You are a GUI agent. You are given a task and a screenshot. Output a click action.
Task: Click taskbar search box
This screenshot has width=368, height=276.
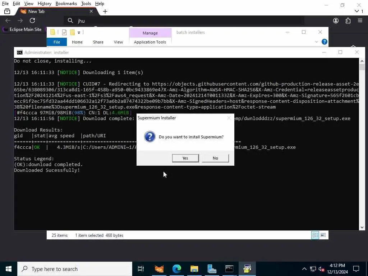pos(75,269)
